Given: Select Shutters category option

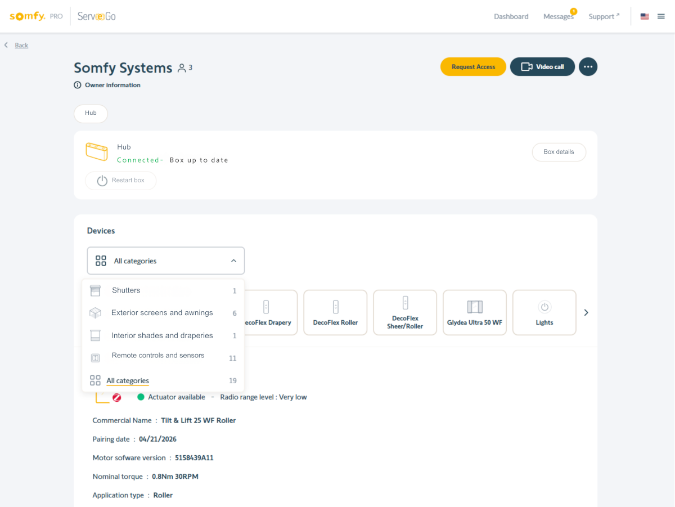Looking at the screenshot, I should click(x=163, y=290).
